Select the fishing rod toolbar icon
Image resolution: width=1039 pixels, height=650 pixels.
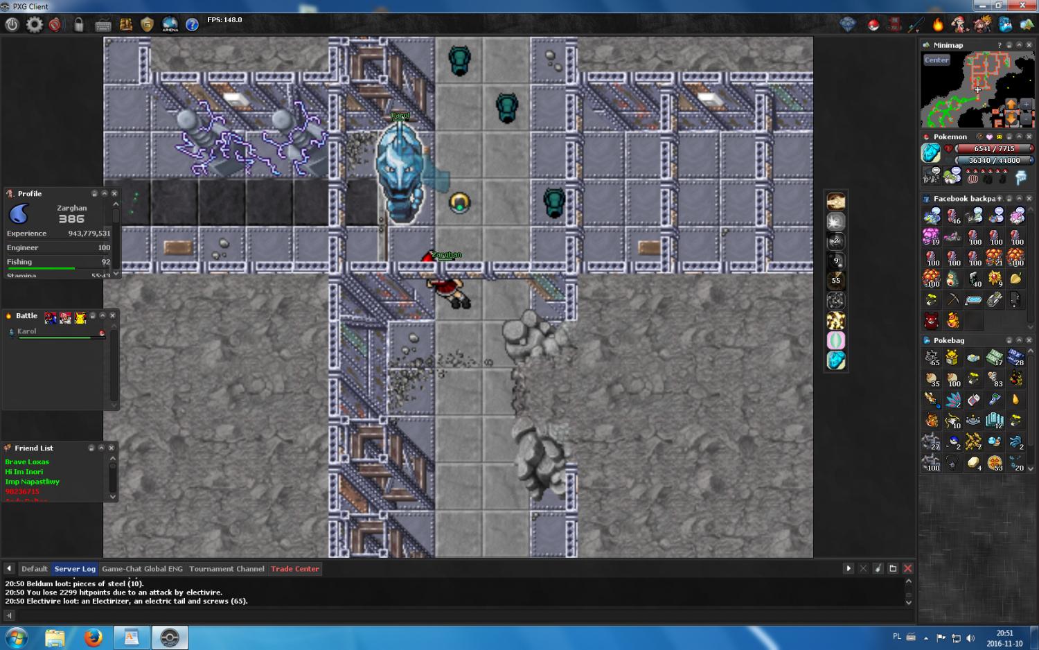tap(916, 25)
